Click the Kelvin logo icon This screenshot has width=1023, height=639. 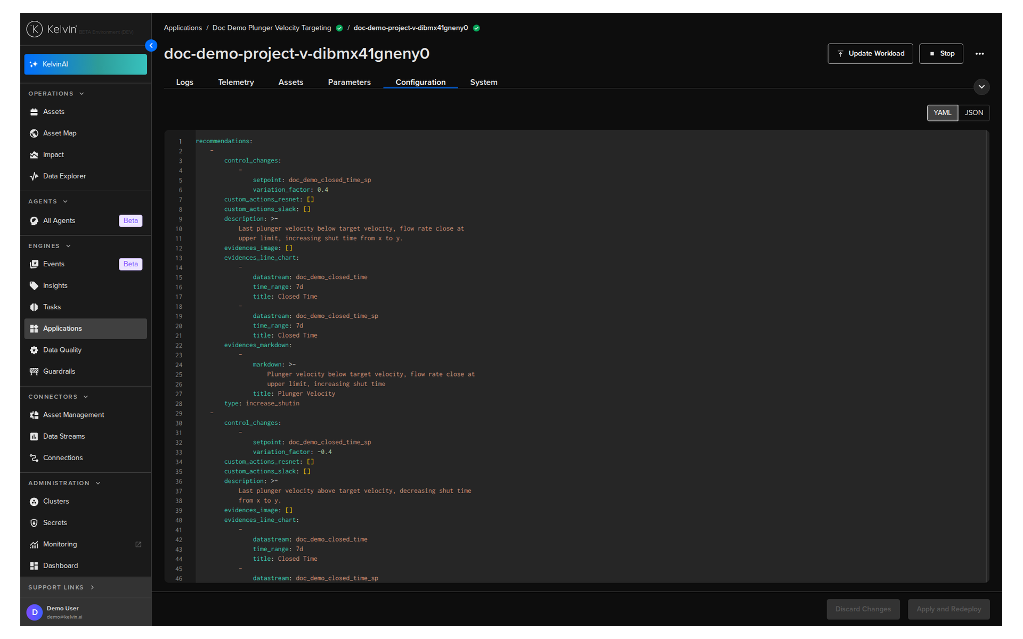(x=35, y=29)
